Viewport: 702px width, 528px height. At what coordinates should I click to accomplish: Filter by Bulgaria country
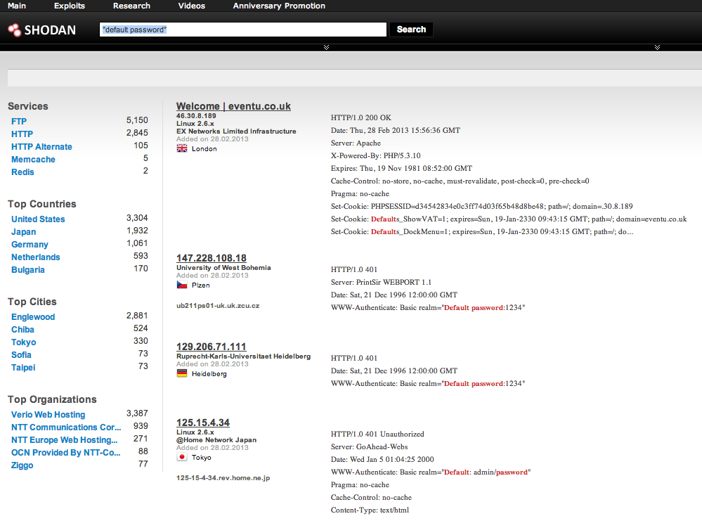click(28, 269)
